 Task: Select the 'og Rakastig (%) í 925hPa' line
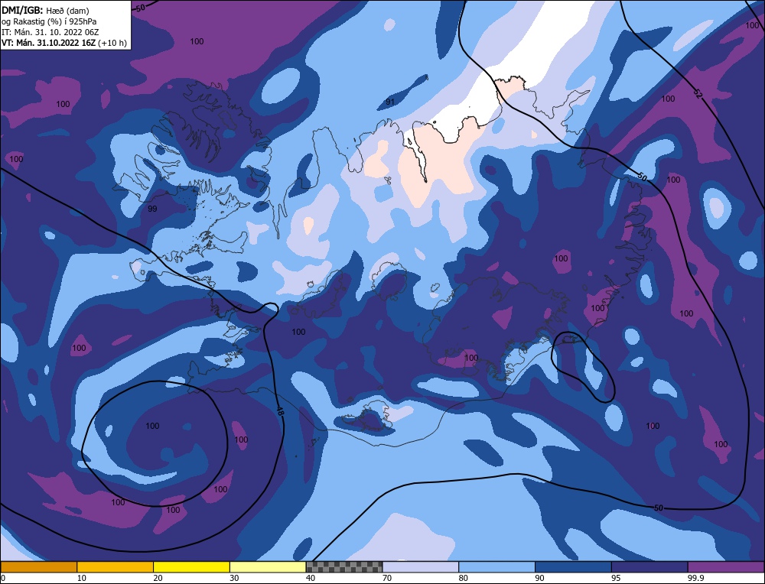pos(49,21)
